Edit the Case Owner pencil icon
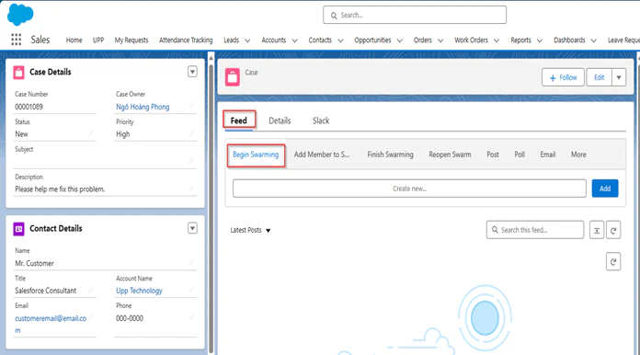This screenshot has width=640, height=355. (191, 106)
